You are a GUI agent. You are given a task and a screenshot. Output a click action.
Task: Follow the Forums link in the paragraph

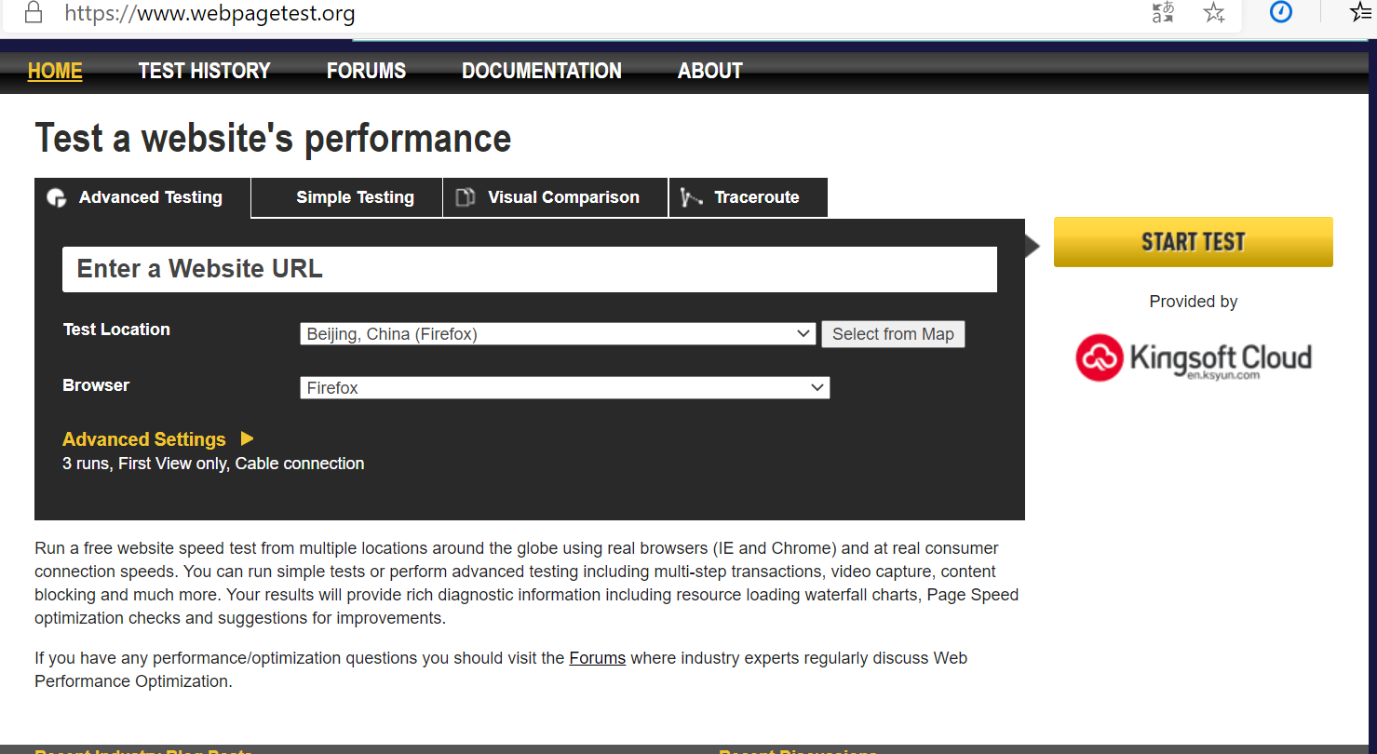[x=597, y=657]
